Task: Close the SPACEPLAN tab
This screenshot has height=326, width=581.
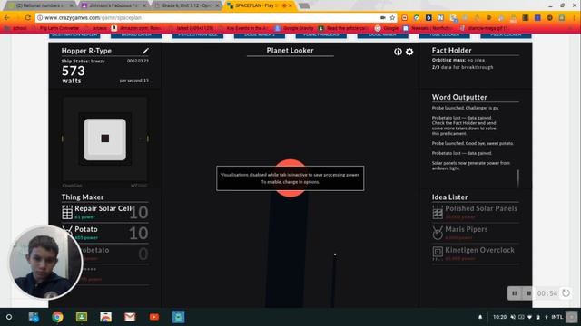Action: (290, 5)
